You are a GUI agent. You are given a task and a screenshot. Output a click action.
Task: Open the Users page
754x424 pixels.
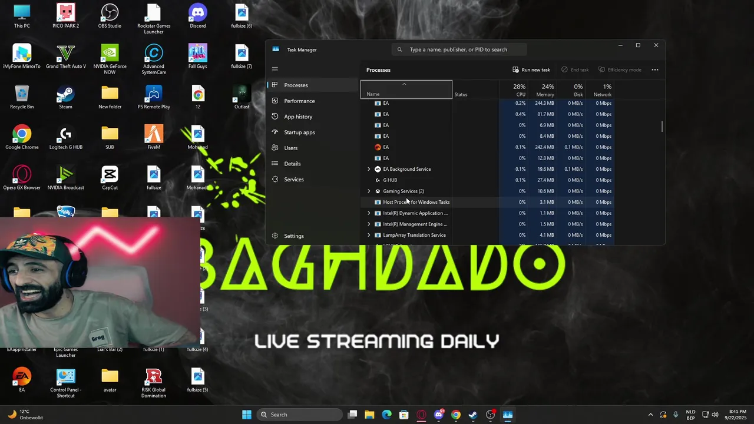click(x=312, y=148)
